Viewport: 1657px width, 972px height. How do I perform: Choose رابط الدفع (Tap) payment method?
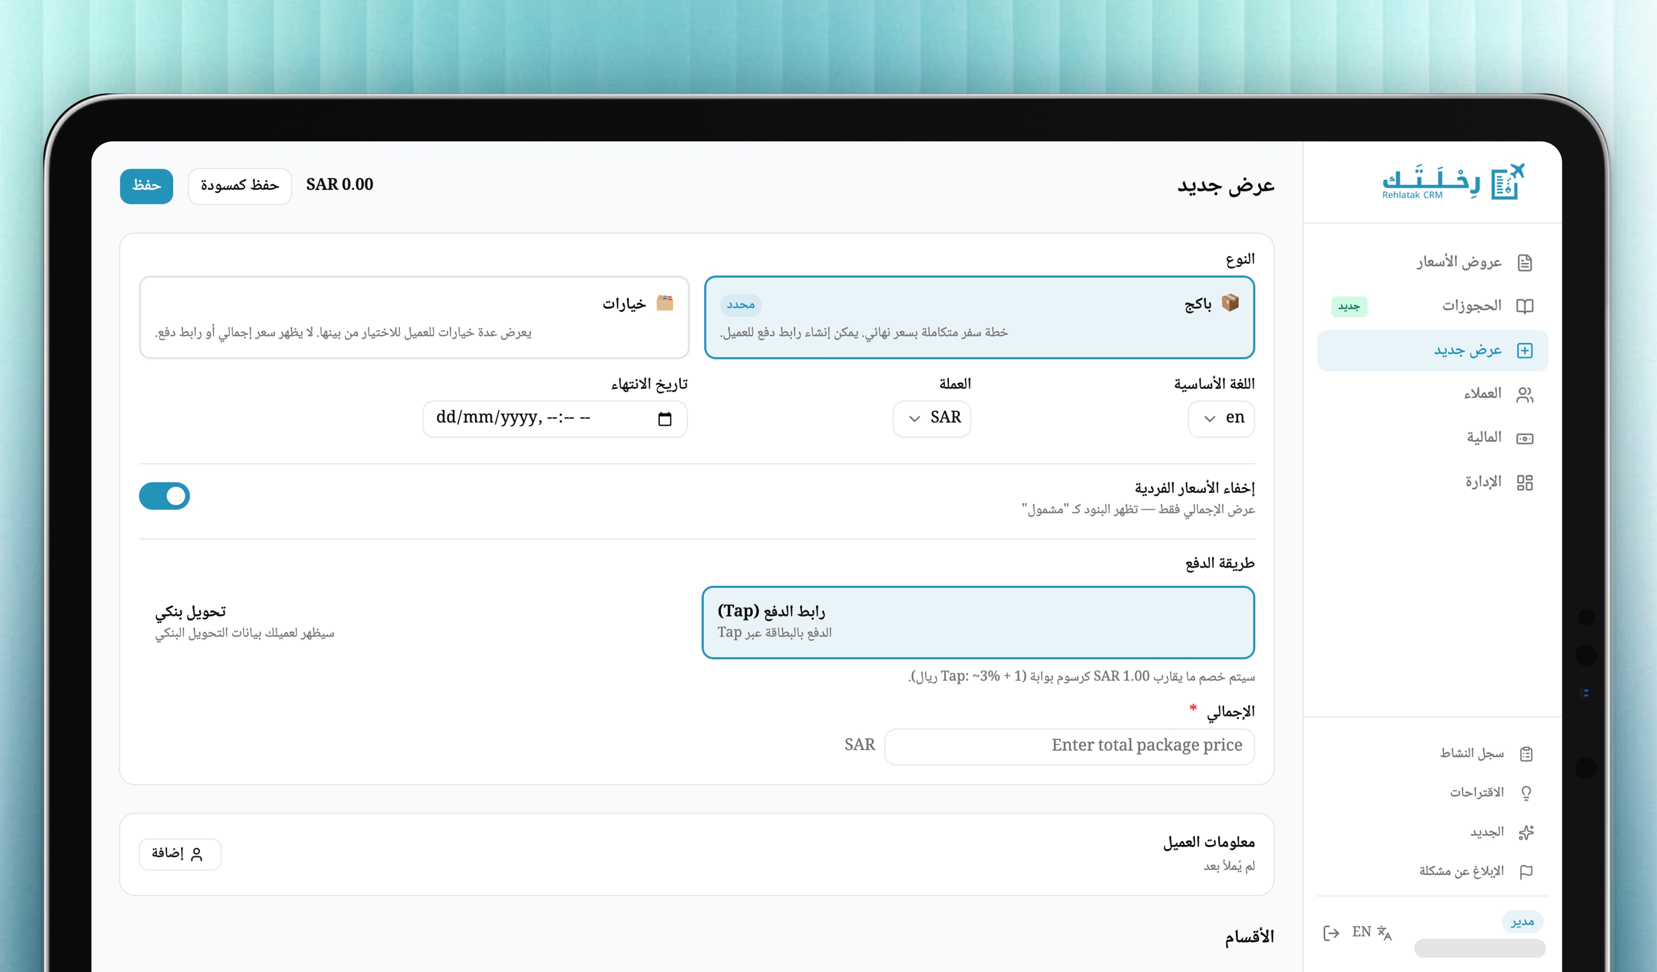click(x=978, y=622)
